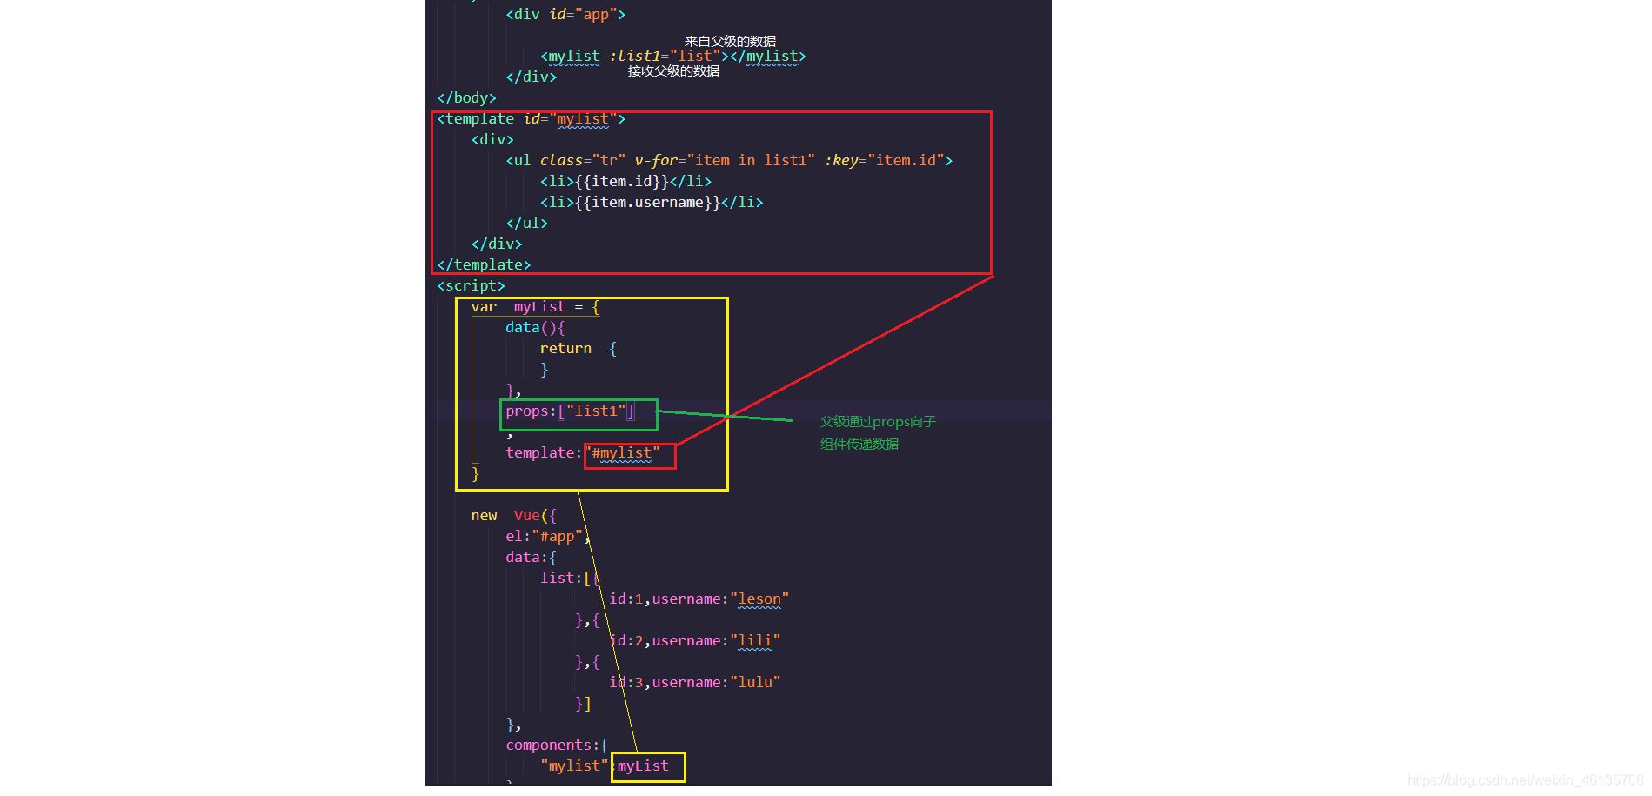The width and height of the screenshot is (1652, 796).
Task: Click the </body> closing tag
Action: coord(466,98)
